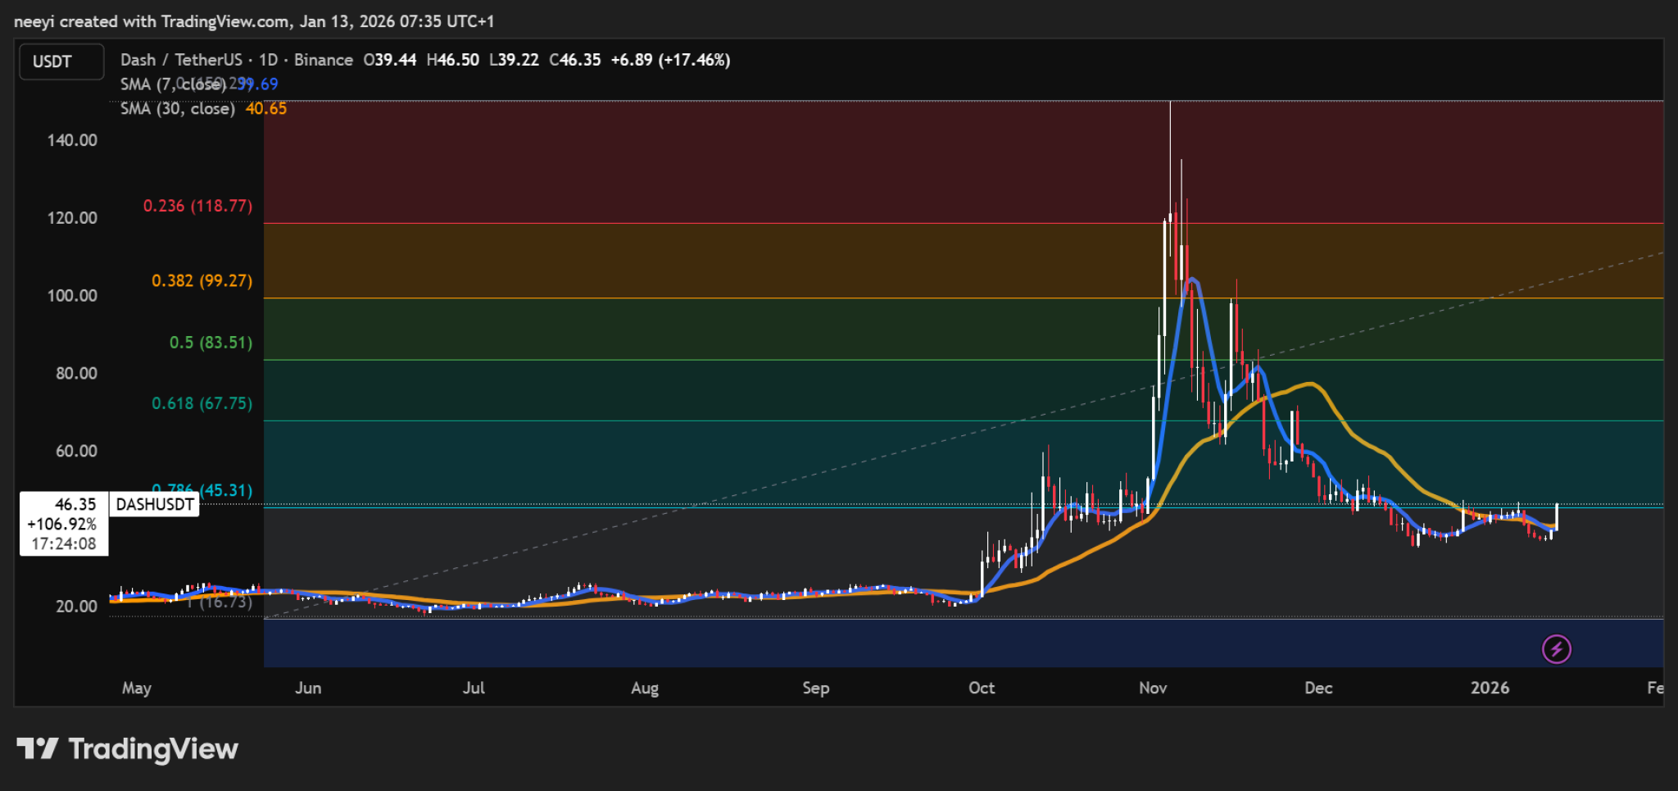Click the purple lightning bolt quick-trade icon
This screenshot has height=791, width=1678.
click(x=1555, y=650)
